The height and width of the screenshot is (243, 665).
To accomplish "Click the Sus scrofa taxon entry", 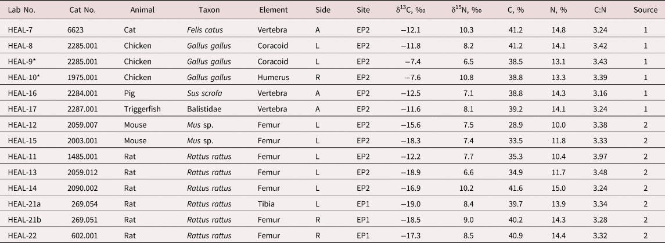I will tap(203, 93).
